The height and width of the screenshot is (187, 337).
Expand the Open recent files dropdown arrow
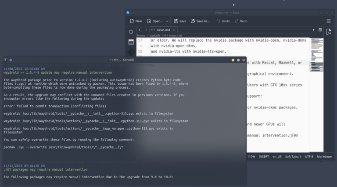click(167, 21)
